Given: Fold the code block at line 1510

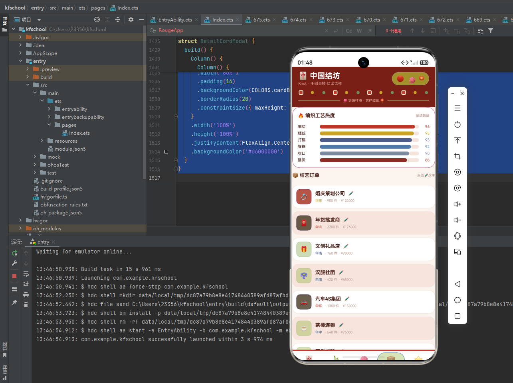Looking at the screenshot, I should [176, 116].
